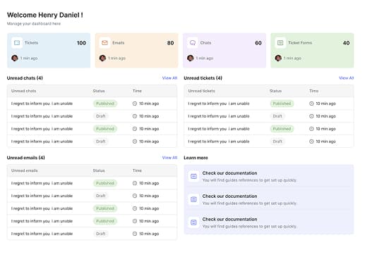Click the 80 count on the Emails card
Image resolution: width=365 pixels, height=257 pixels.
(x=170, y=43)
